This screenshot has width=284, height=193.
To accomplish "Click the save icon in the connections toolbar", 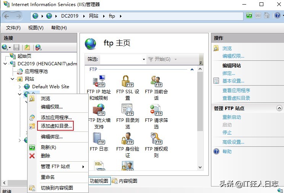I will point(16,47).
